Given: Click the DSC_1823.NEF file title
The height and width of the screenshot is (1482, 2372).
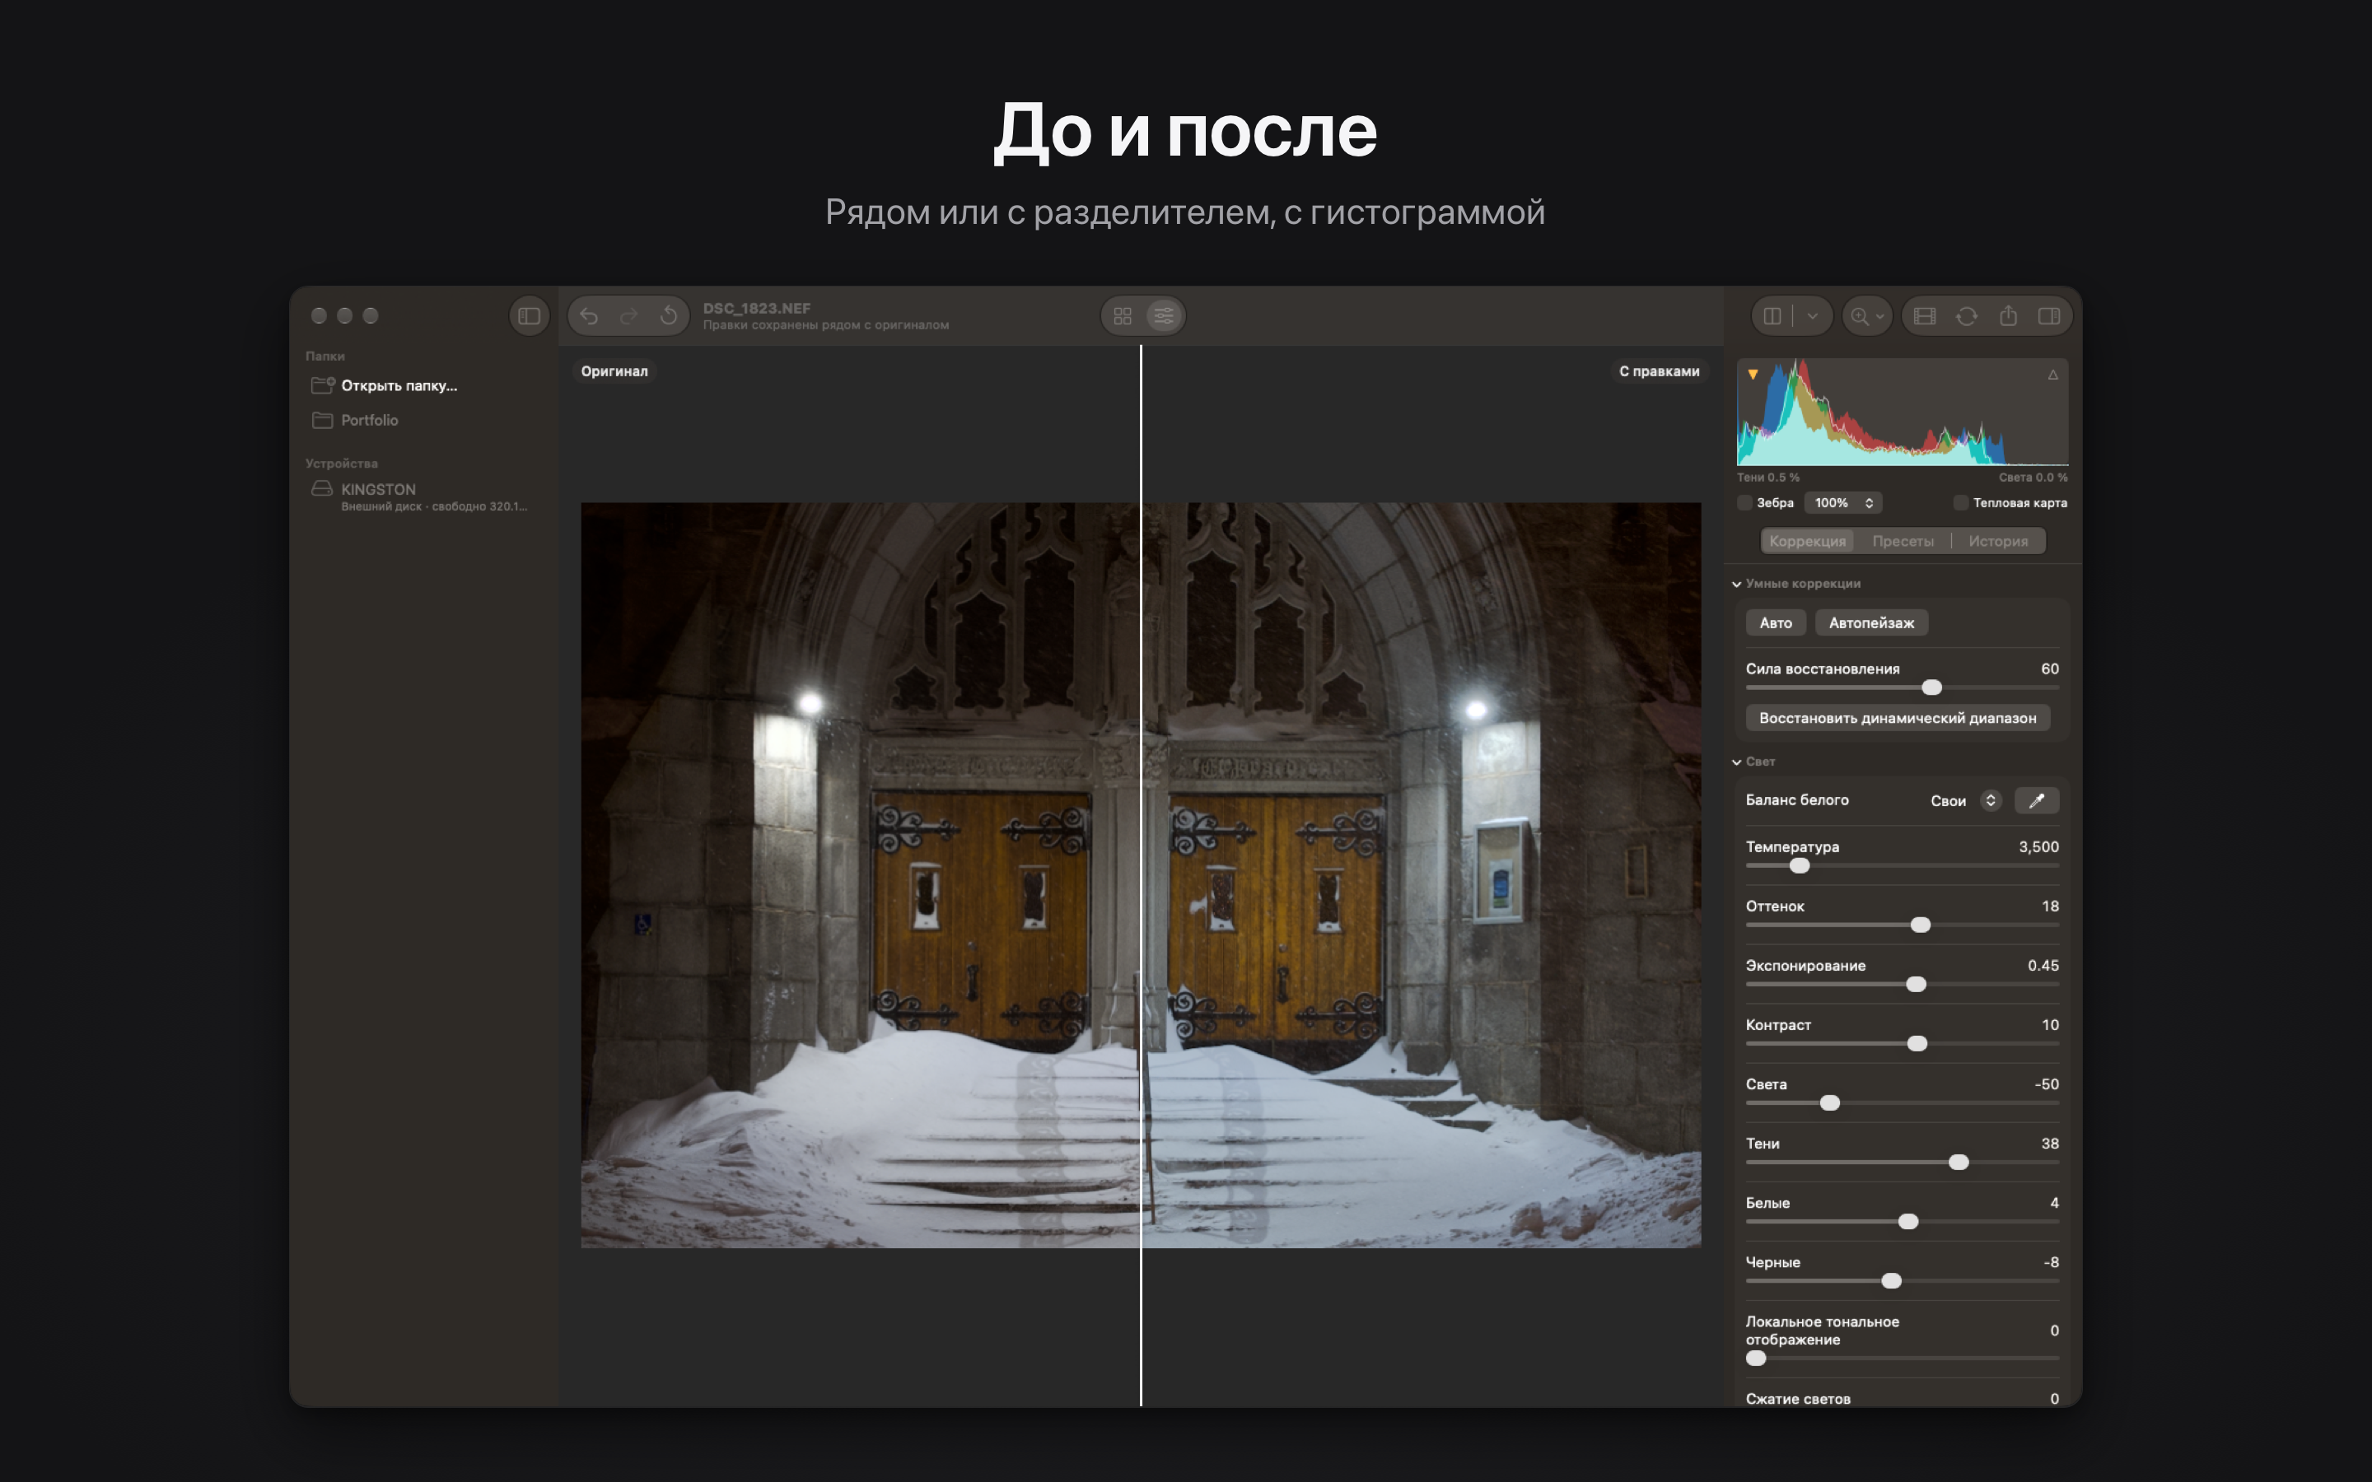Looking at the screenshot, I should tap(757, 308).
